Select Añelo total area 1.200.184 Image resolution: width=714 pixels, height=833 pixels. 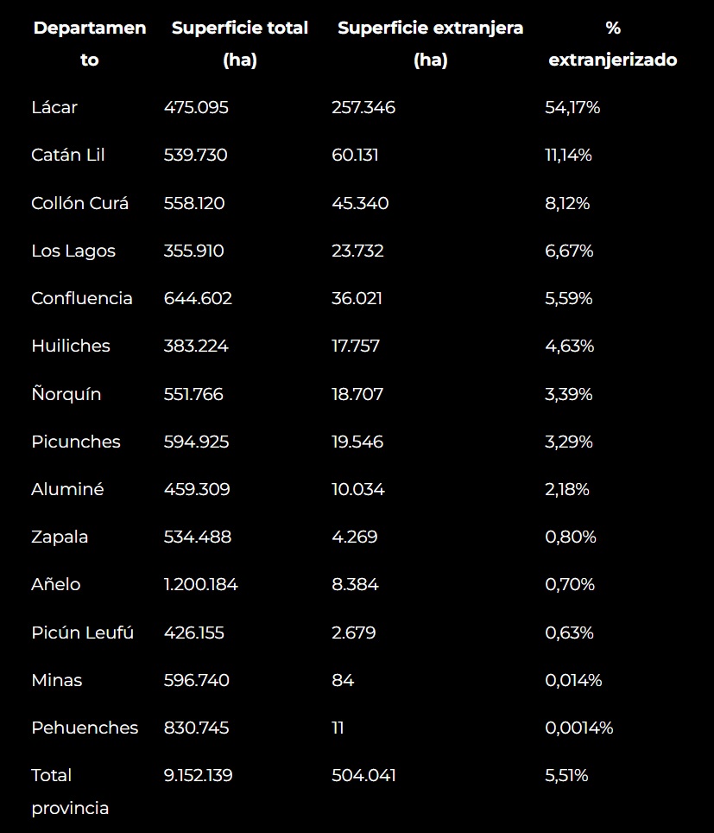[x=200, y=585]
